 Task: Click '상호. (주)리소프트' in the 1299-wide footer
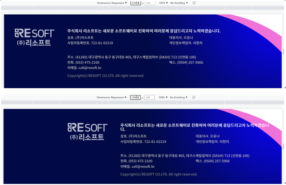pyautogui.click(x=80, y=38)
